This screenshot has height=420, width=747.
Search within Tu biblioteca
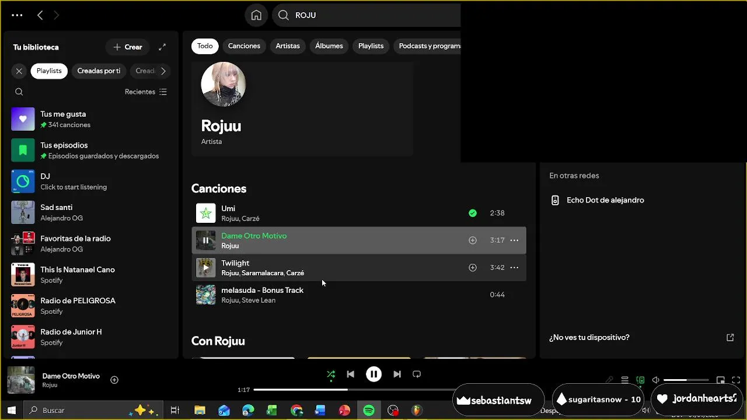click(19, 92)
